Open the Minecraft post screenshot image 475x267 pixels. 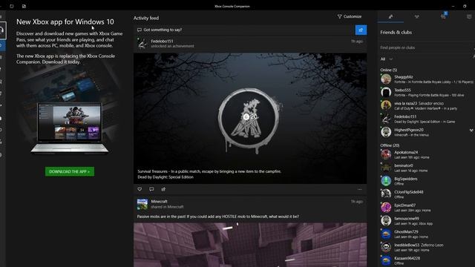coord(250,245)
